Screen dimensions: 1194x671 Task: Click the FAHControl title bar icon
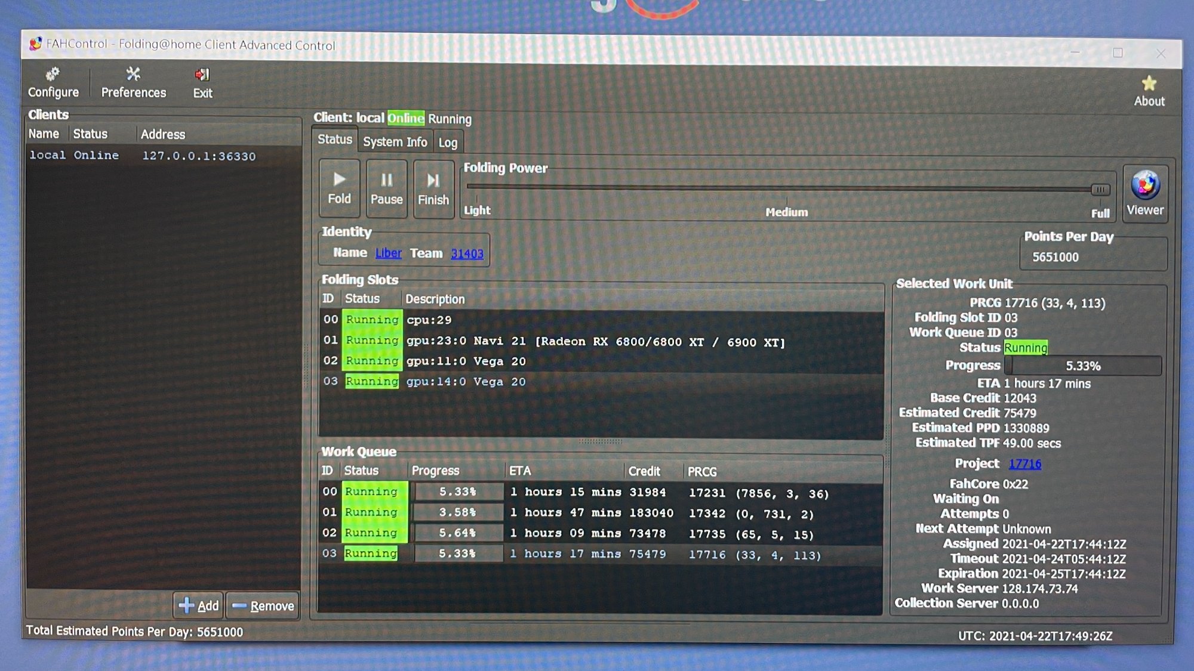click(36, 44)
